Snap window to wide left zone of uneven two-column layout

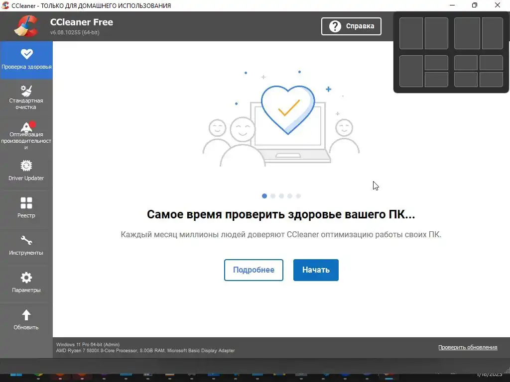(x=467, y=33)
